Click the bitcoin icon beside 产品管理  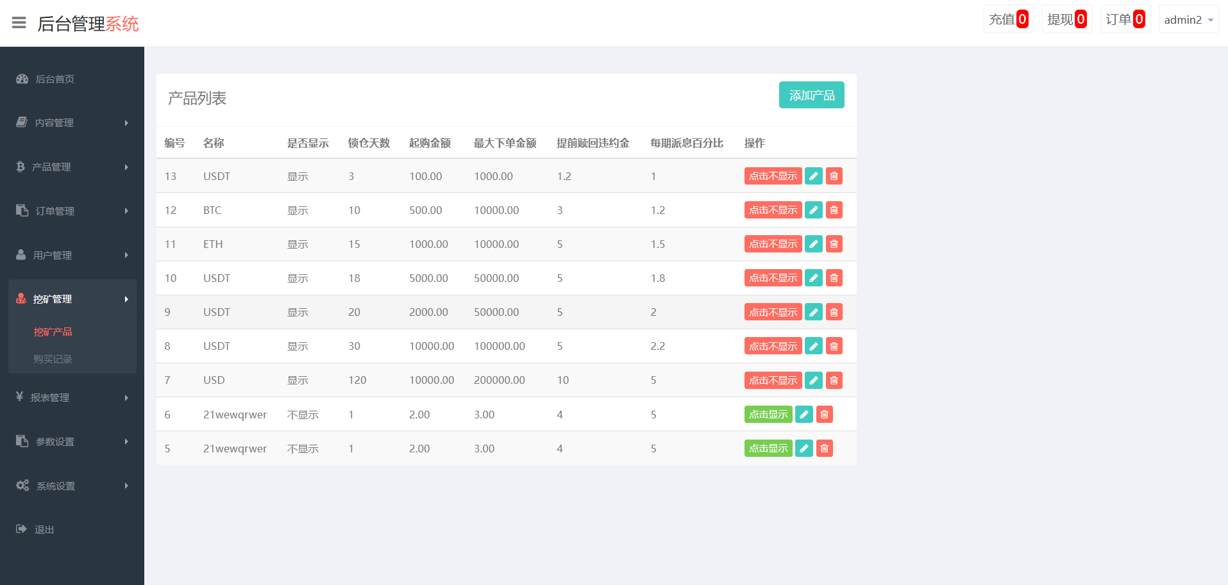(x=21, y=167)
